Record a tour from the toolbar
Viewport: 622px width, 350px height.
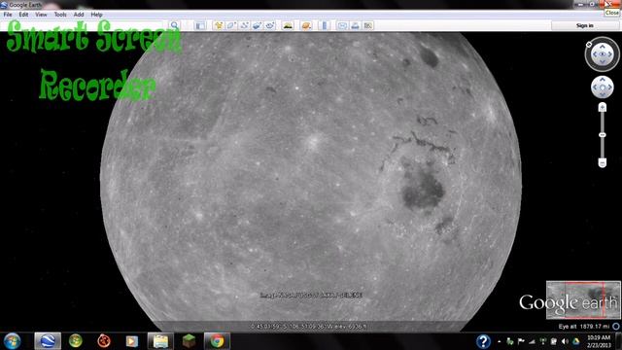[x=270, y=25]
